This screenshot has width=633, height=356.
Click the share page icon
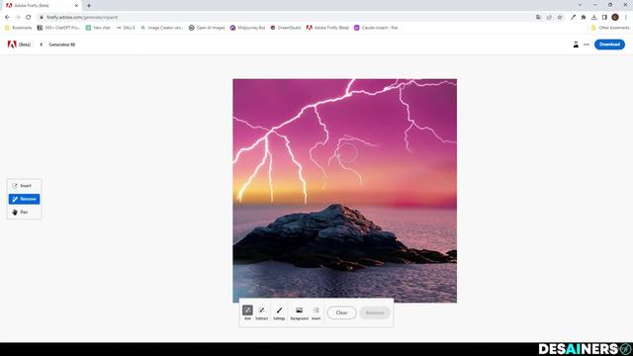pyautogui.click(x=549, y=18)
